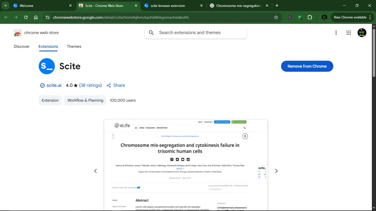This screenshot has height=211, width=376.
Task: Close the Scite - Chrome Web Store tab
Action: [136, 5]
